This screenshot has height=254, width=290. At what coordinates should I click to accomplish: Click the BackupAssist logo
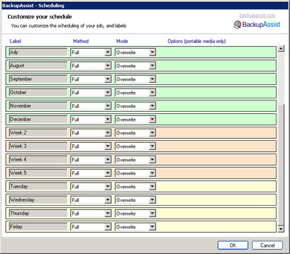click(257, 24)
